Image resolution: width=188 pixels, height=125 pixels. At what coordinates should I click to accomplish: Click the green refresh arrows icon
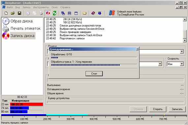(x=55, y=13)
